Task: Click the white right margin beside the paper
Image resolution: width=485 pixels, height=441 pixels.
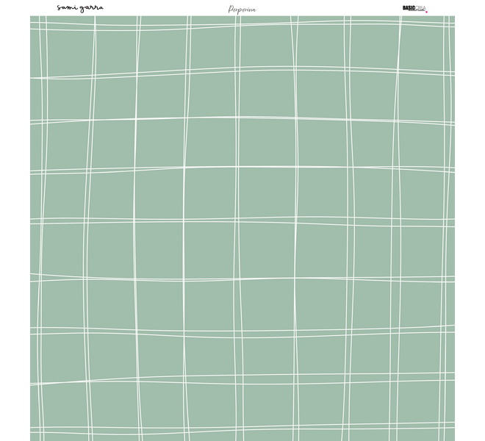Action: [x=470, y=220]
